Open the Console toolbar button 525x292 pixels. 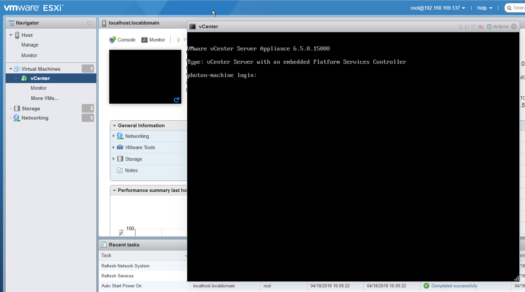[x=122, y=40]
